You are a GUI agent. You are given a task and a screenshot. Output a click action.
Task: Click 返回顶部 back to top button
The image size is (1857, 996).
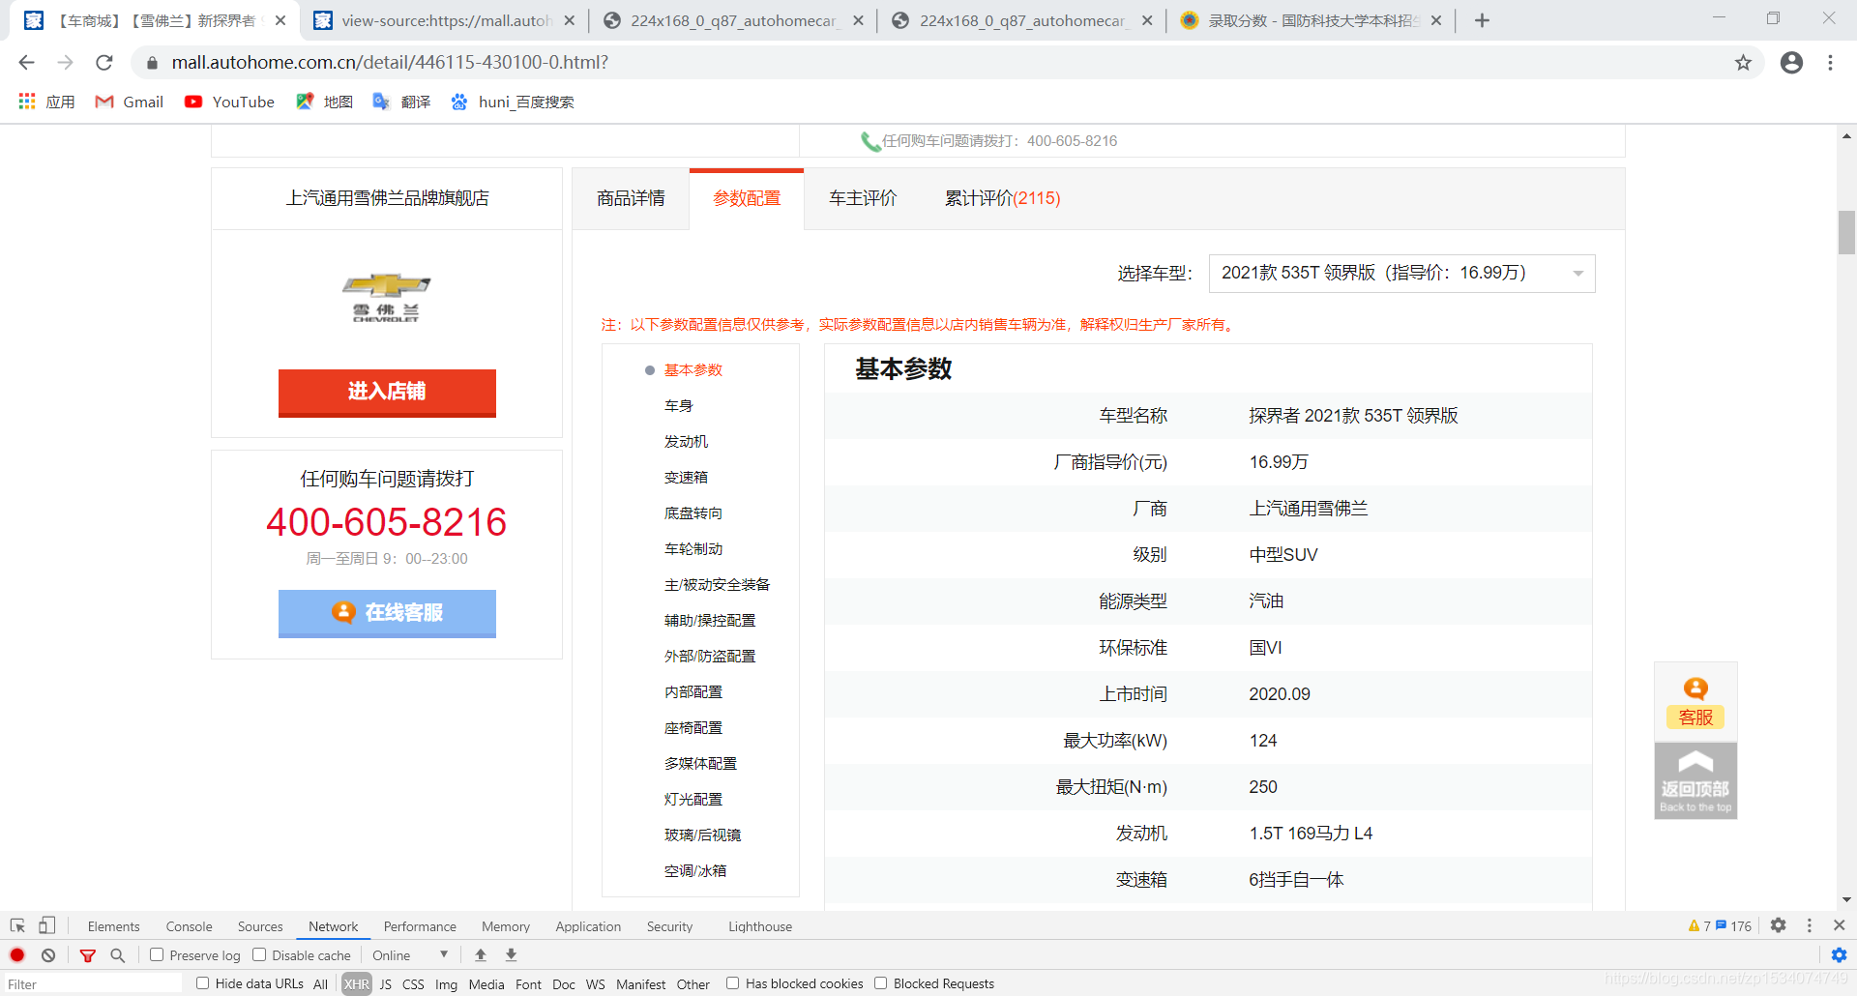tap(1695, 780)
